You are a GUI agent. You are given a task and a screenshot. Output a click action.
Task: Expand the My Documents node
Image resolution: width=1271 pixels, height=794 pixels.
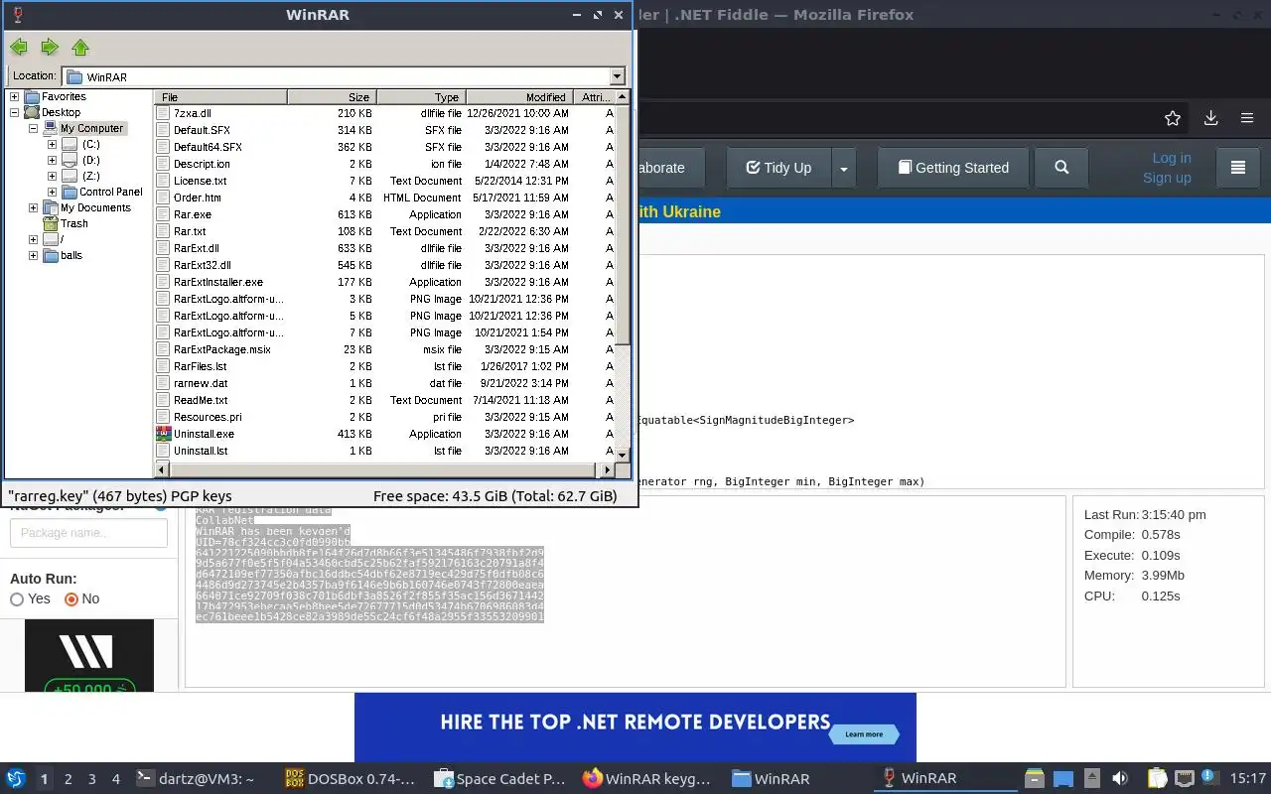click(x=33, y=208)
